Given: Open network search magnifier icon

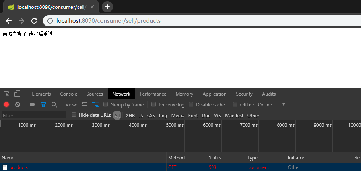Looking at the screenshot, I should [54, 104].
